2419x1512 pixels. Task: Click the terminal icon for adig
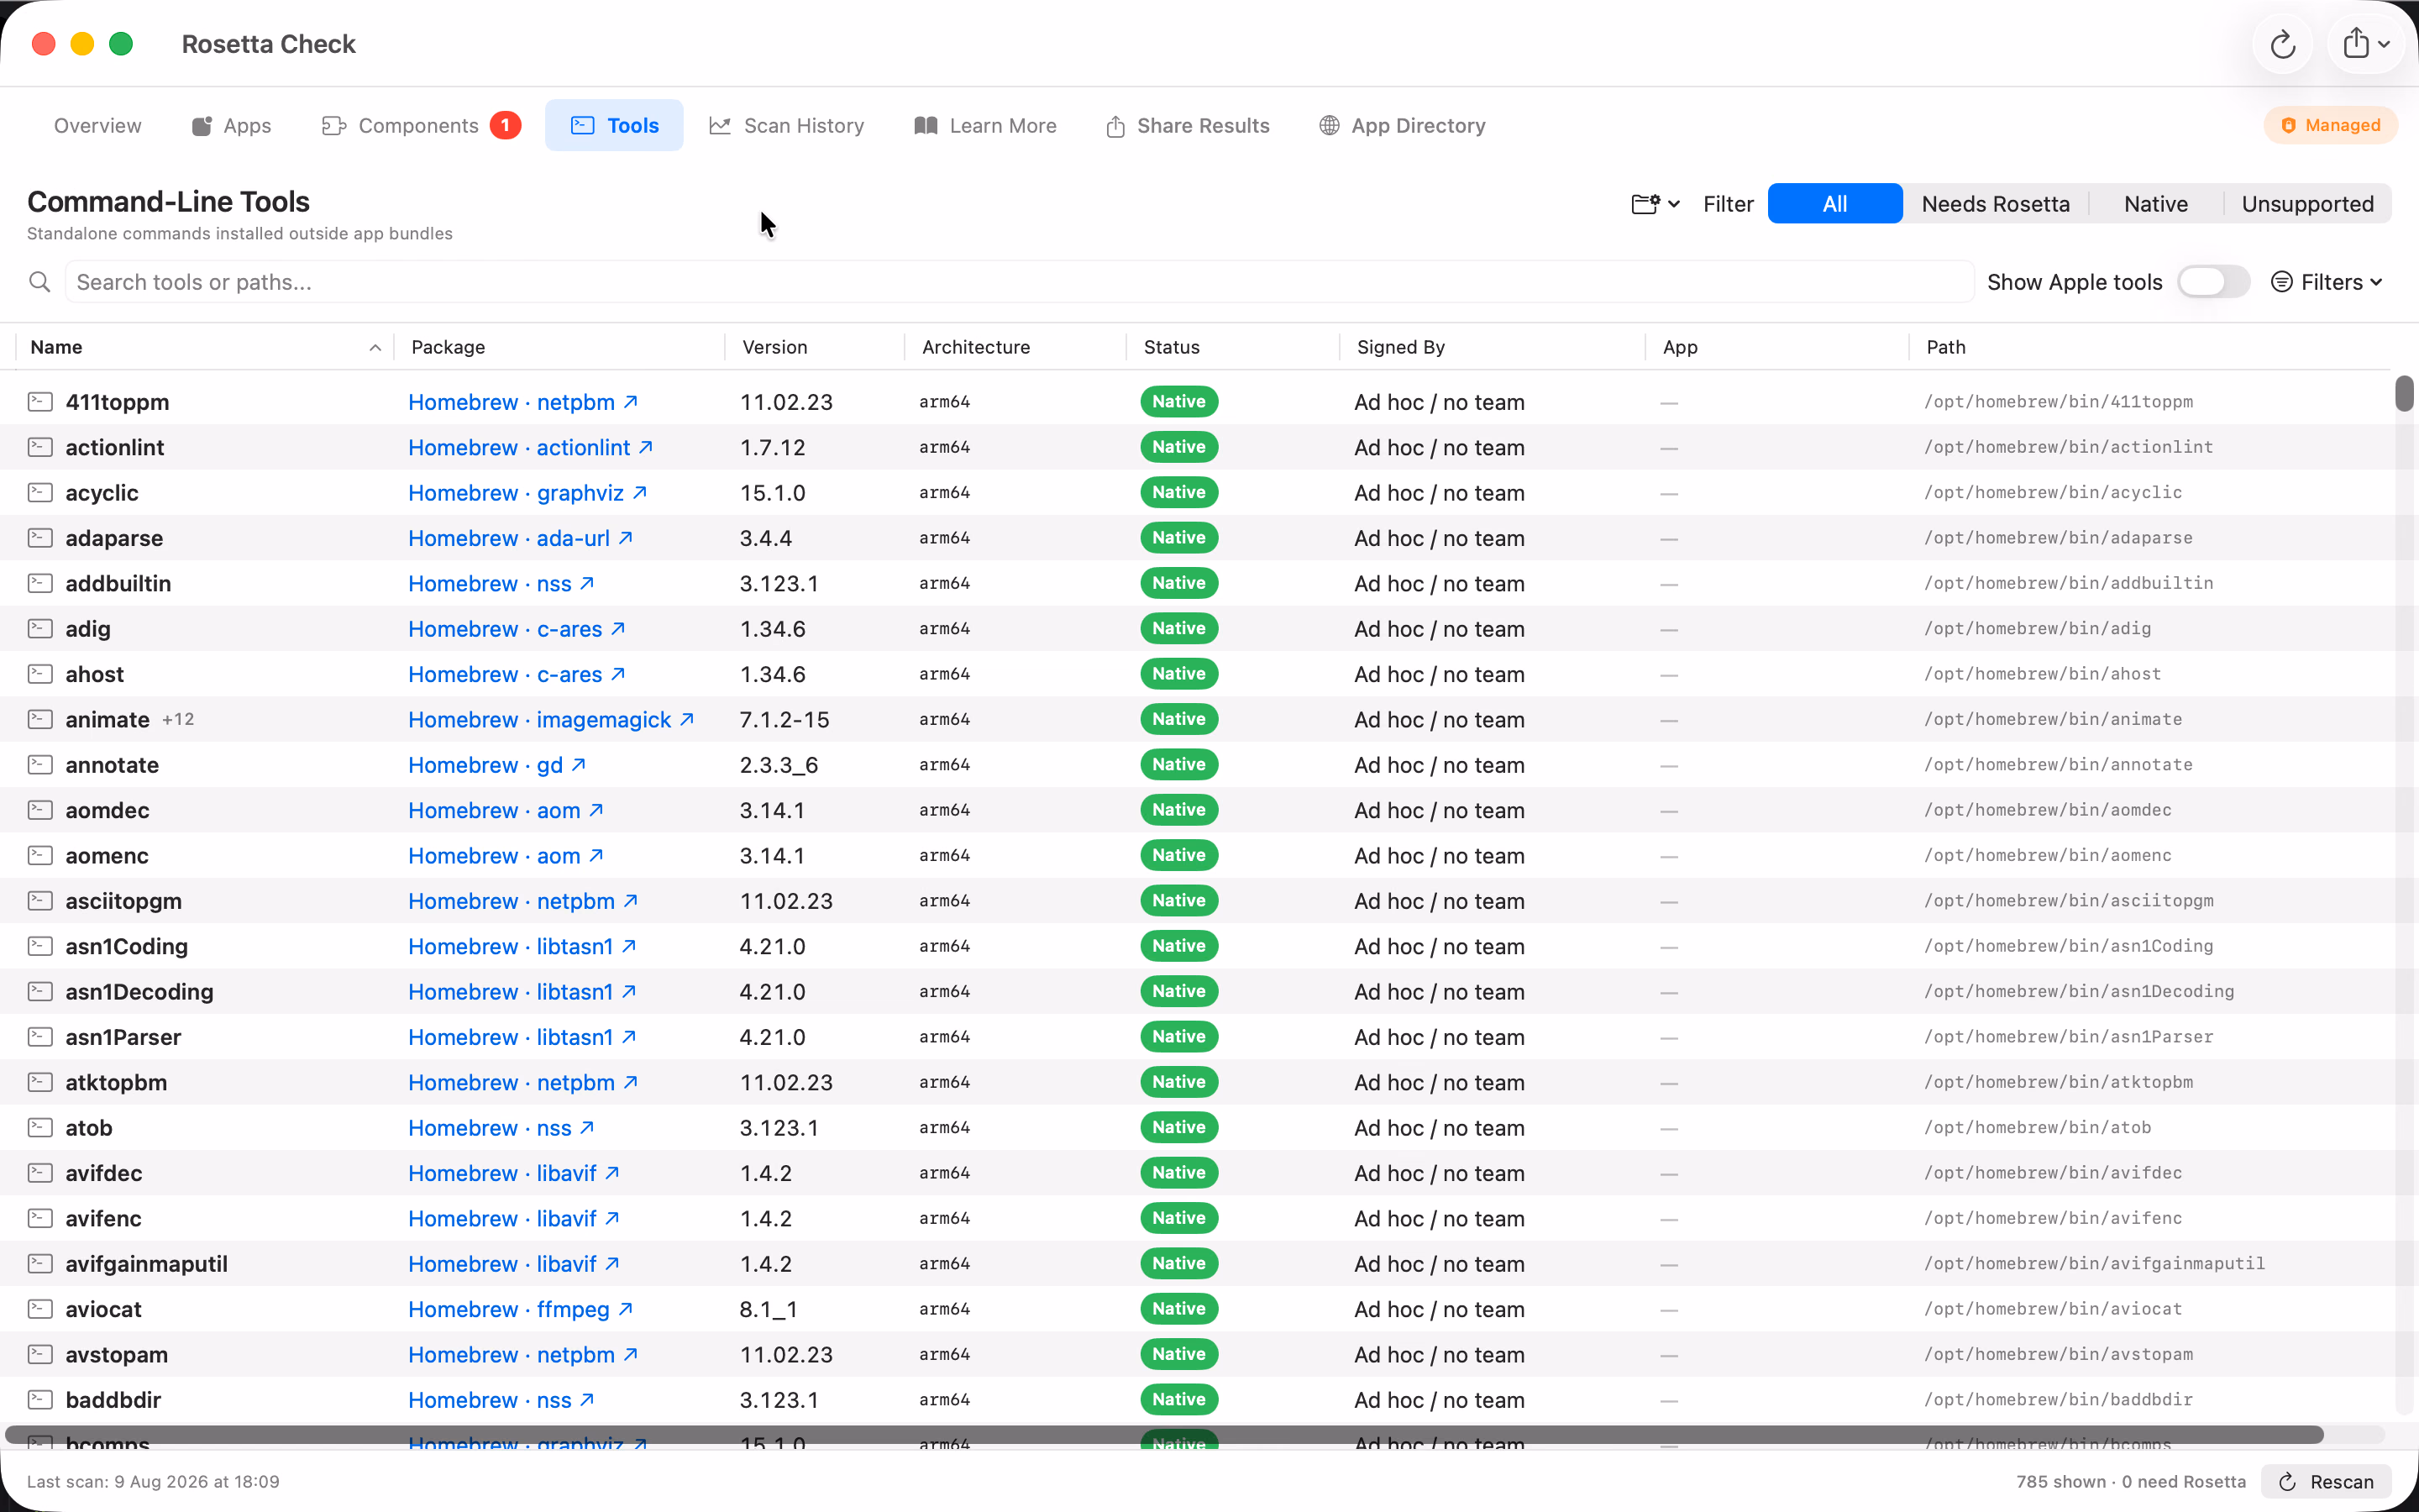[x=40, y=628]
